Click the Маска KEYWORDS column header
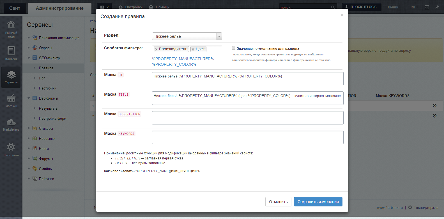 (392, 96)
